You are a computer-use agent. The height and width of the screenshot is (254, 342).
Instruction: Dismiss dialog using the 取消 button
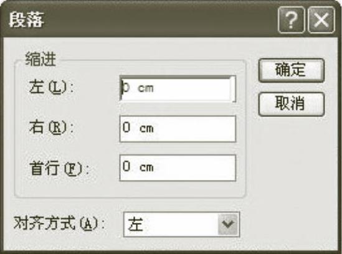[291, 104]
